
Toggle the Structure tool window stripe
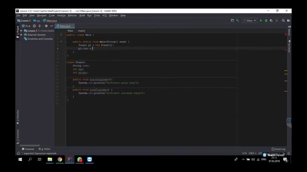[x=18, y=137]
